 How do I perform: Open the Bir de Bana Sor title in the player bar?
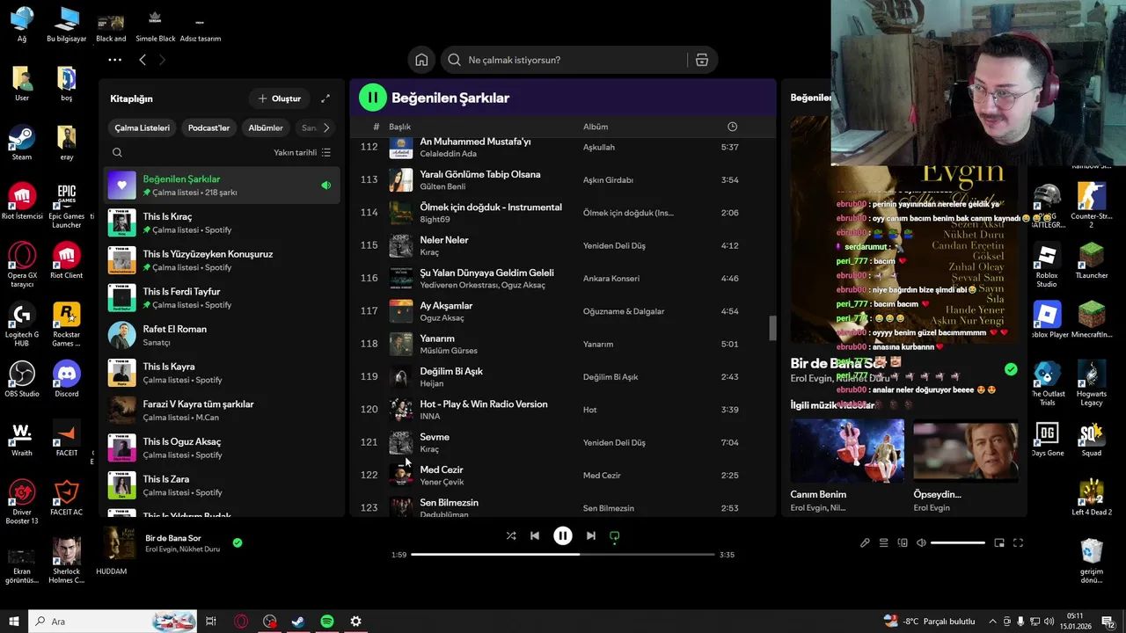[173, 538]
